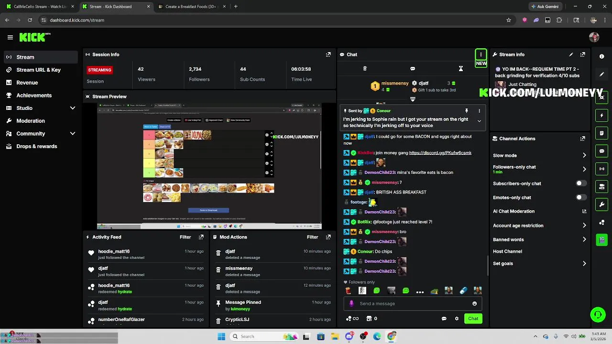Screen dimensions: 612x344
Task: Click the wrench icon in right sidebar
Action: (x=602, y=204)
